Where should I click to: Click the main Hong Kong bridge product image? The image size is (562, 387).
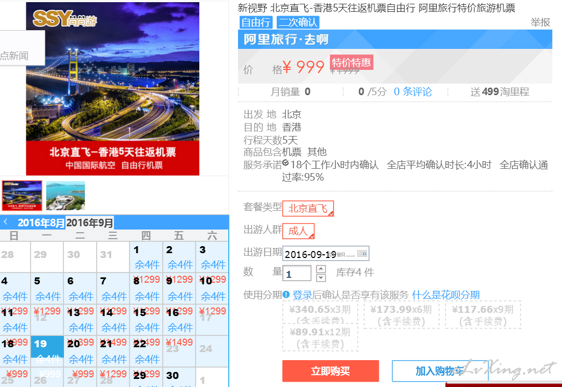click(112, 89)
